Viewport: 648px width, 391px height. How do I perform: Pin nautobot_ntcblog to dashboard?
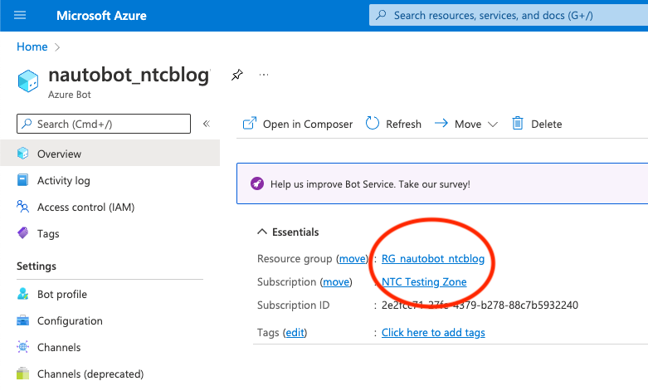pos(236,75)
